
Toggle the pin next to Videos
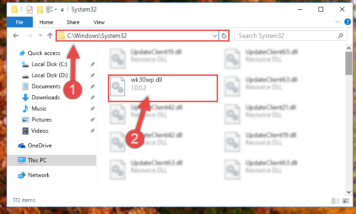coord(92,131)
